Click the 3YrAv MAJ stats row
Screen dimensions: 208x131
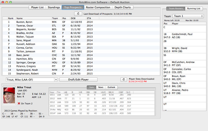(102, 110)
